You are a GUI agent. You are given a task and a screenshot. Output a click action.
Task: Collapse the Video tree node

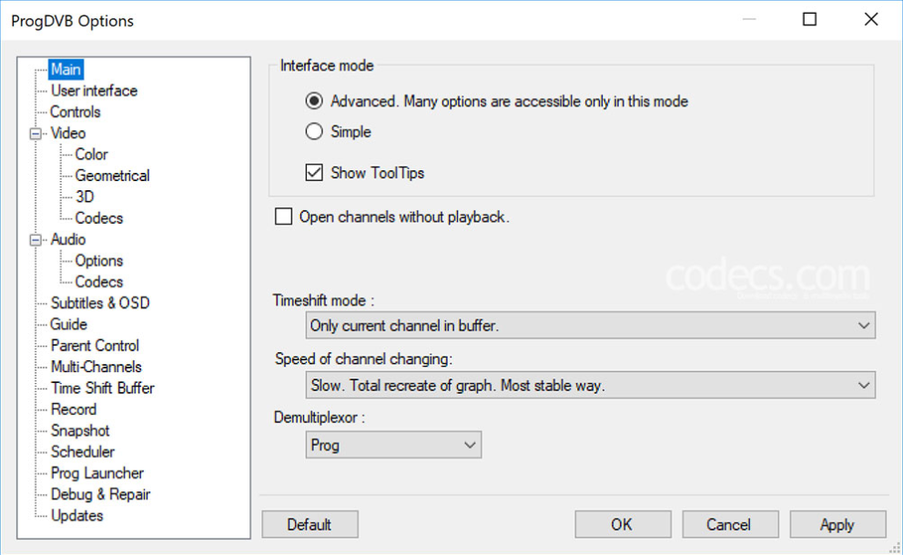click(x=36, y=134)
